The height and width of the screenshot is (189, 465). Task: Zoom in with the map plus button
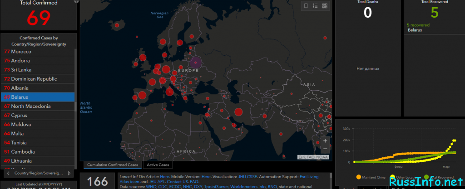coord(325,141)
